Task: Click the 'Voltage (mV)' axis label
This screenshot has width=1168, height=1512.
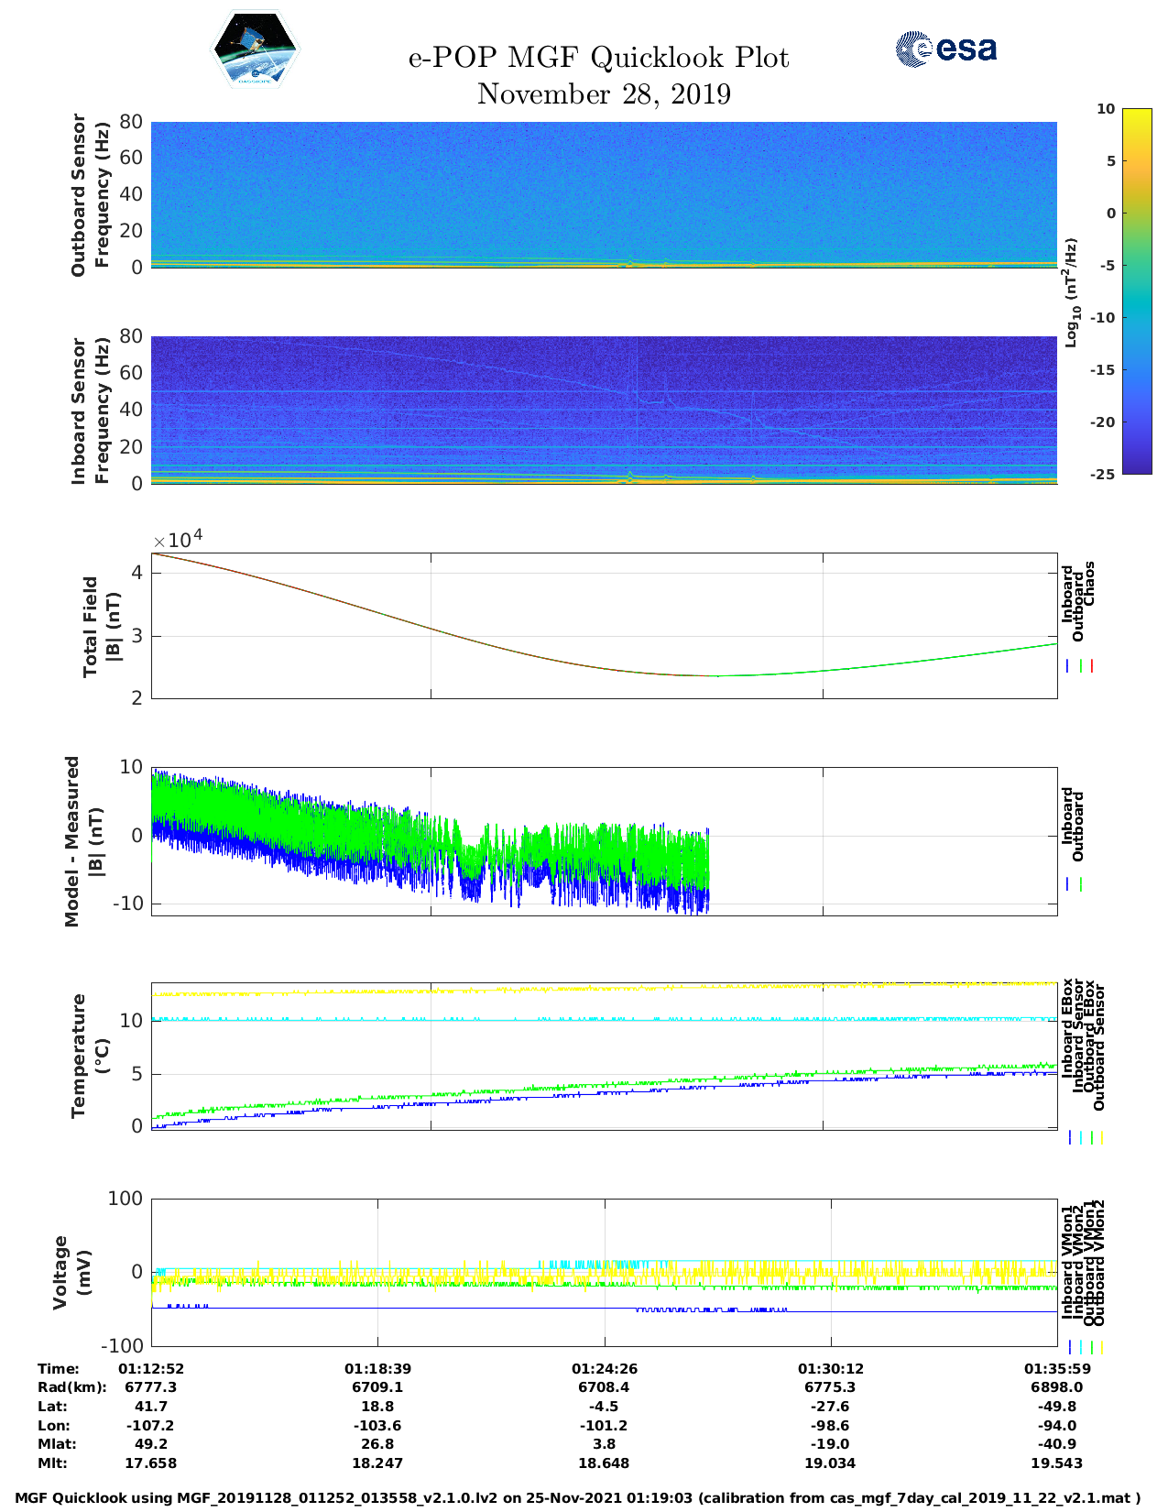Action: [x=71, y=1272]
